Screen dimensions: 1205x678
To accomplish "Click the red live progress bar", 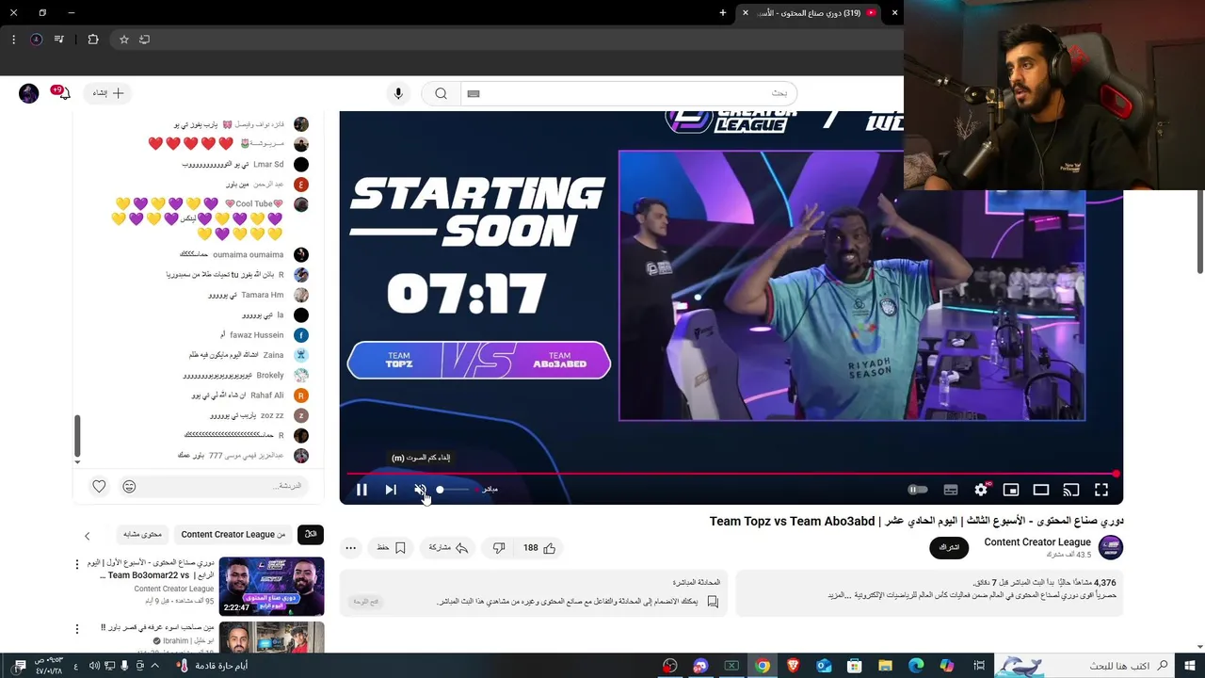I will coord(731,474).
